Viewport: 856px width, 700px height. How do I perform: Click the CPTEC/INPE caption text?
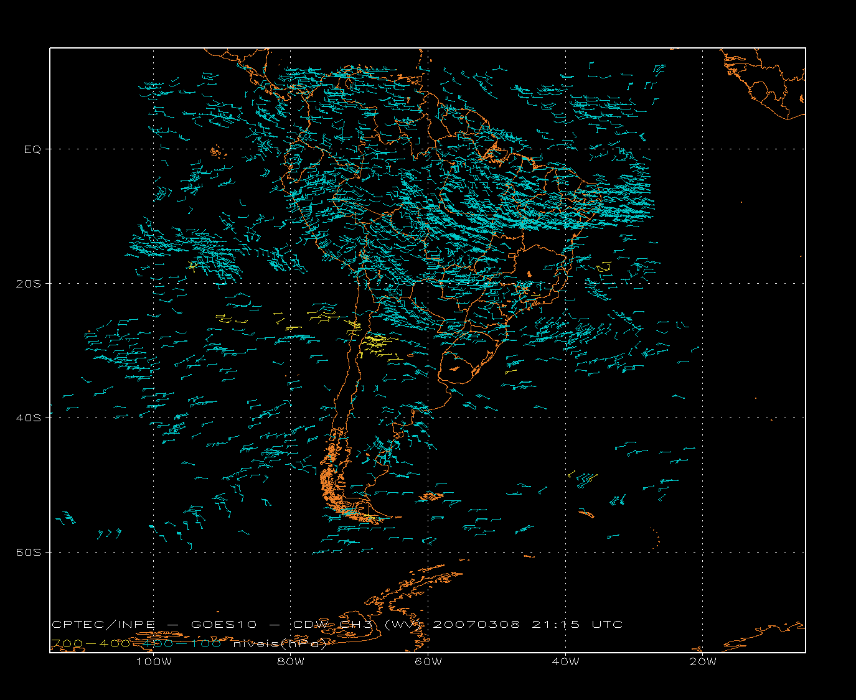click(103, 625)
